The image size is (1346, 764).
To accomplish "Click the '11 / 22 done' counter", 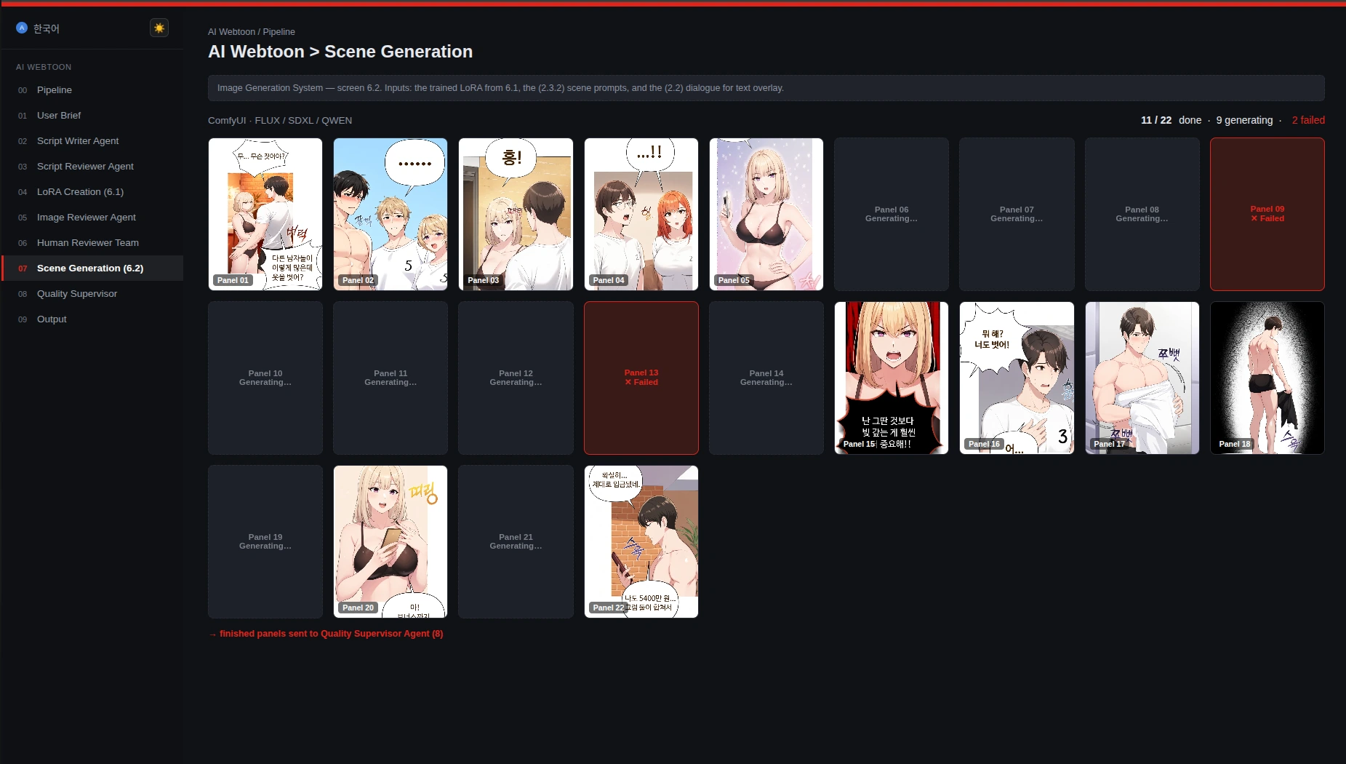I will [1171, 120].
